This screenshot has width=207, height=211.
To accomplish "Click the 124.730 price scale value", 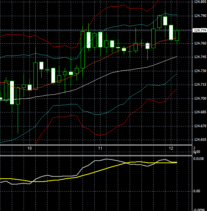I will pos(200,71).
